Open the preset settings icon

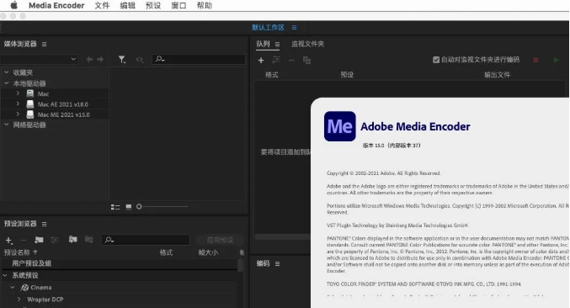(x=55, y=240)
